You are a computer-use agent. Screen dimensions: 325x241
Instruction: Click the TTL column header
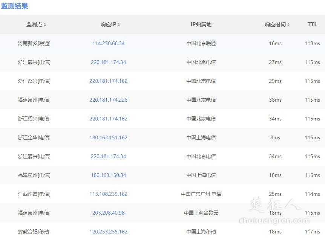[x=312, y=24]
